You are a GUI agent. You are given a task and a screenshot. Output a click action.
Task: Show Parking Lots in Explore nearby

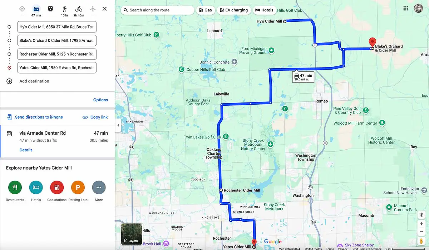coord(78,187)
